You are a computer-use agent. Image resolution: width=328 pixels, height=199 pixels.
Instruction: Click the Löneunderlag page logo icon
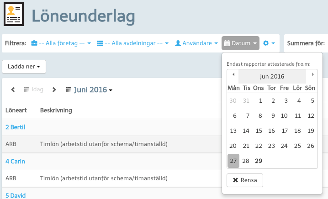click(x=14, y=14)
